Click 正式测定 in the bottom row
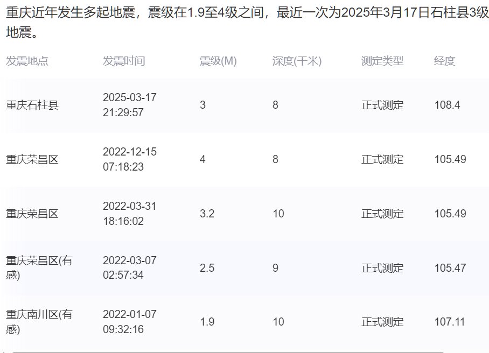 (382, 321)
